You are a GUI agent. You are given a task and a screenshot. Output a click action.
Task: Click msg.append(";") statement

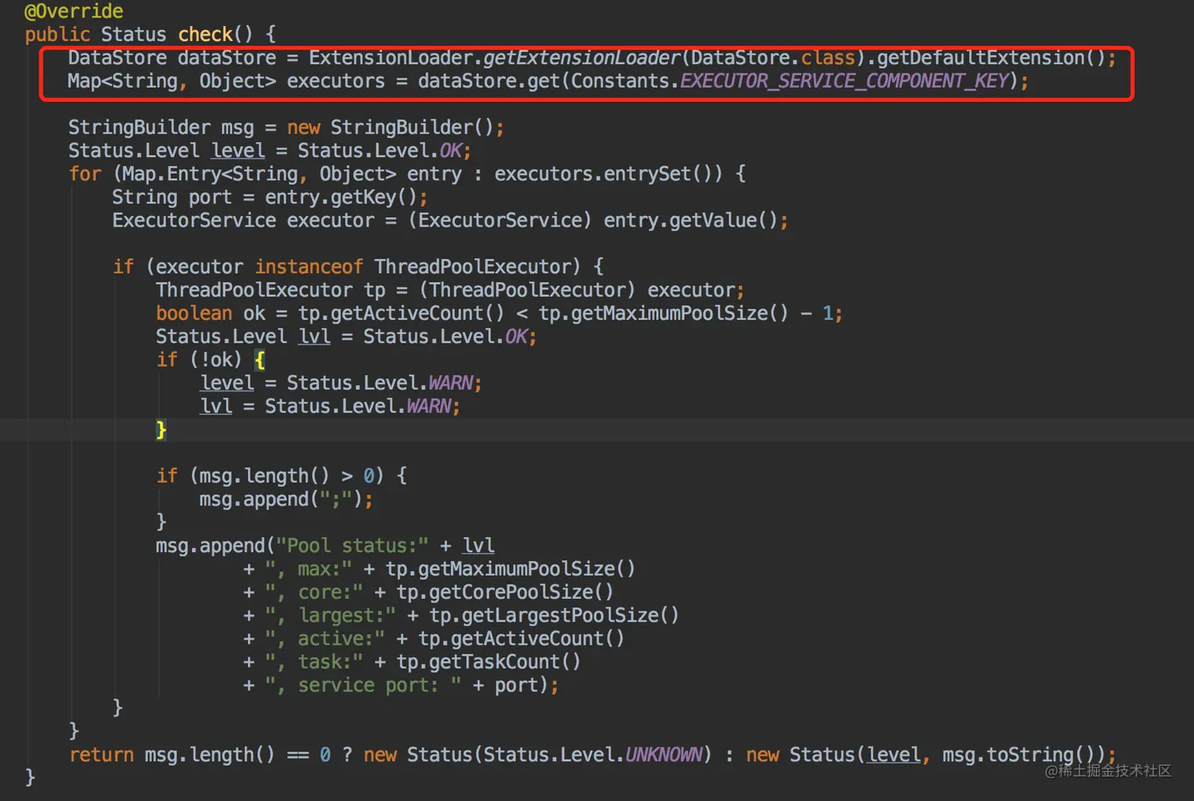tap(286, 499)
